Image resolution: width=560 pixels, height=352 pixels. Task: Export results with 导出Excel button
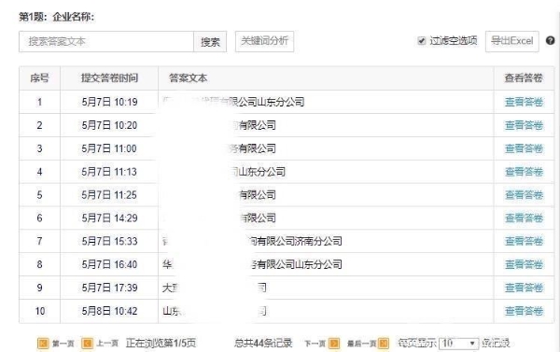coord(511,41)
